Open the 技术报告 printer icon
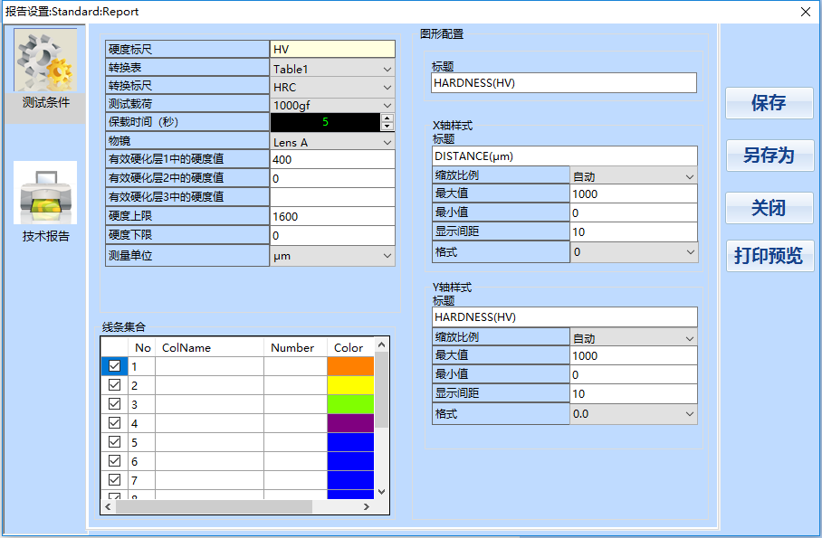822x538 pixels. [x=45, y=193]
